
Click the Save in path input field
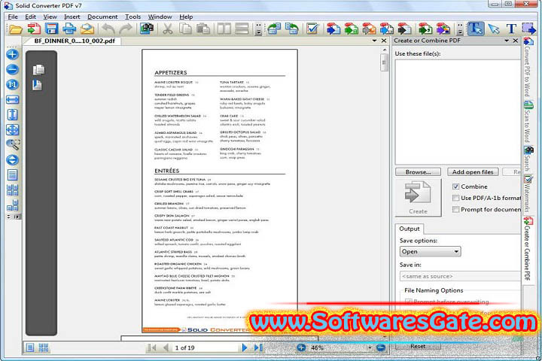[461, 276]
